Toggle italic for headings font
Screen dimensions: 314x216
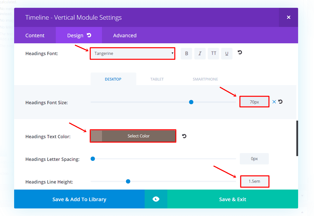click(x=200, y=54)
